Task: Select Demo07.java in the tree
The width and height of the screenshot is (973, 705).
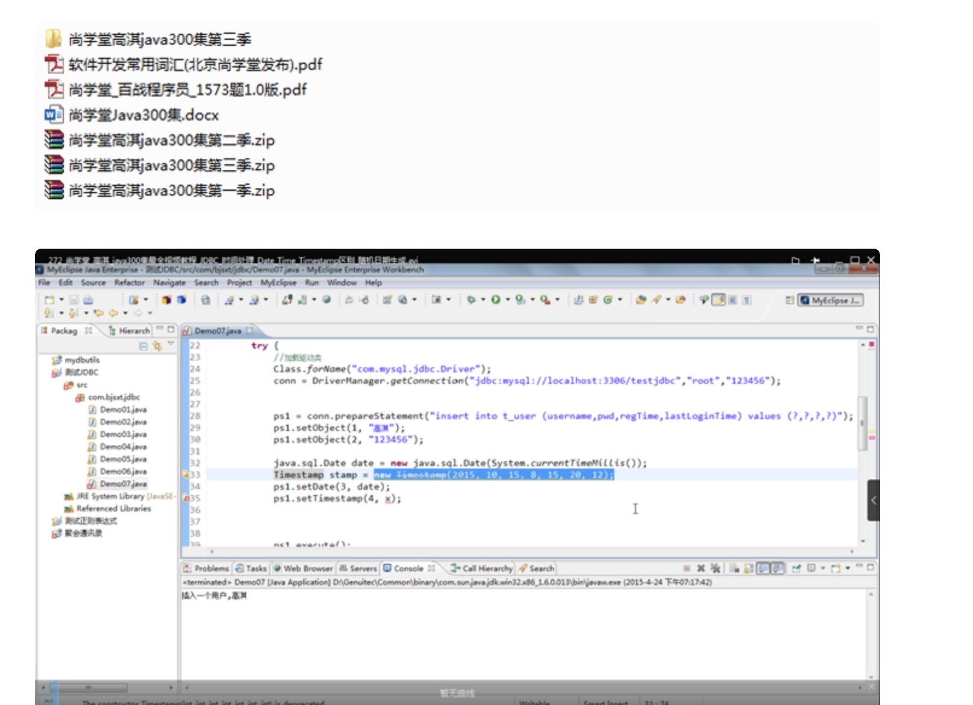Action: tap(118, 483)
